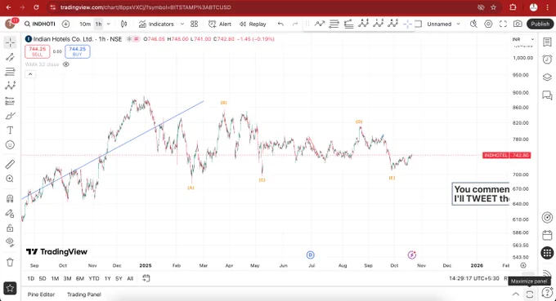Select the YTD date range
The width and height of the screenshot is (556, 301).
click(93, 279)
